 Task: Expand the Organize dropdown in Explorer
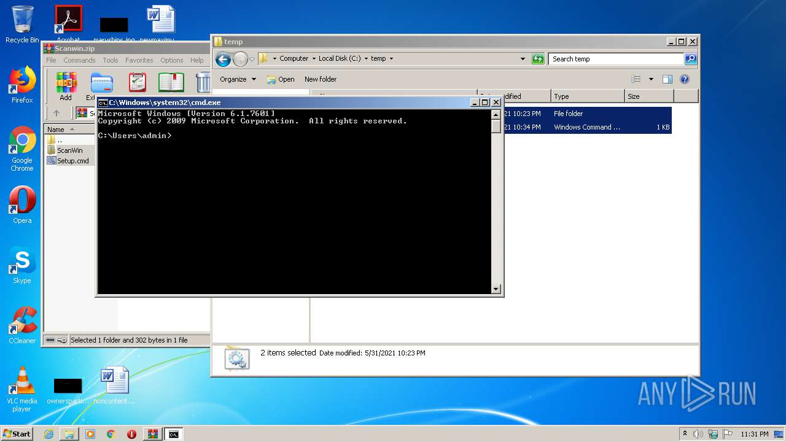[x=238, y=79]
